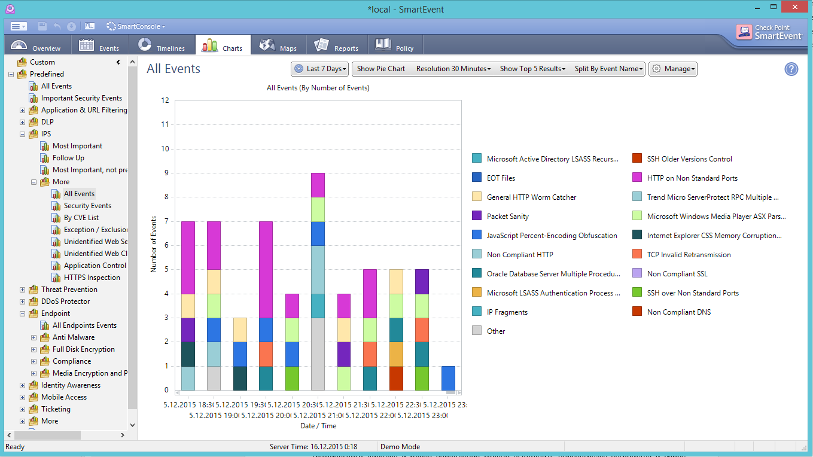Screen dimensions: 813x457
Task: Click the user card icon in toolbar
Action: click(x=90, y=26)
